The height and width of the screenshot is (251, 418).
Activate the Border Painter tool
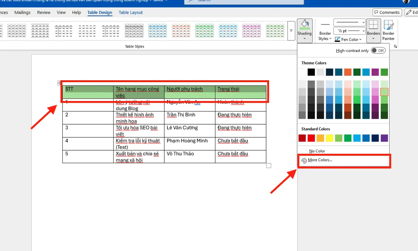(x=389, y=30)
